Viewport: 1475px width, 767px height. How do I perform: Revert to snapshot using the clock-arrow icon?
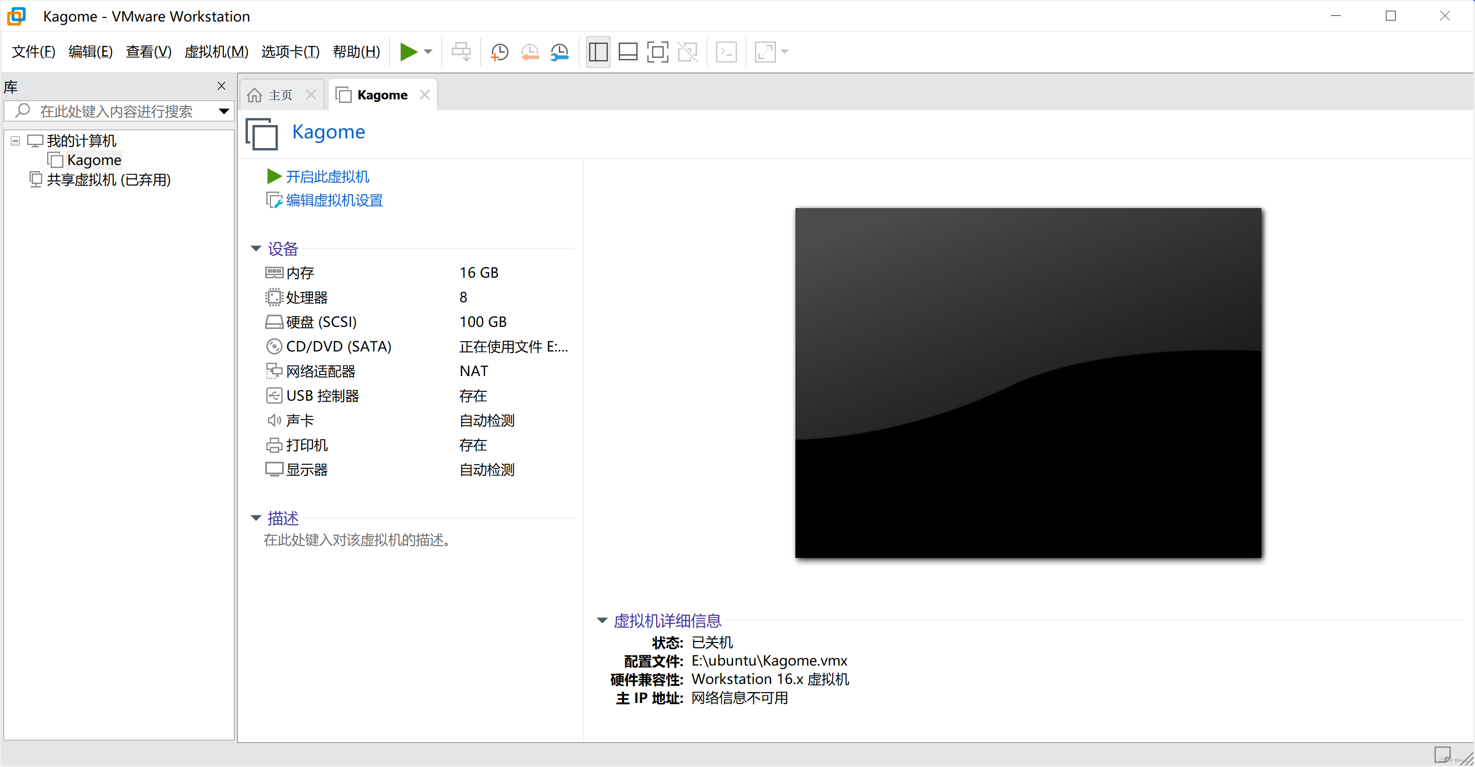click(x=530, y=52)
